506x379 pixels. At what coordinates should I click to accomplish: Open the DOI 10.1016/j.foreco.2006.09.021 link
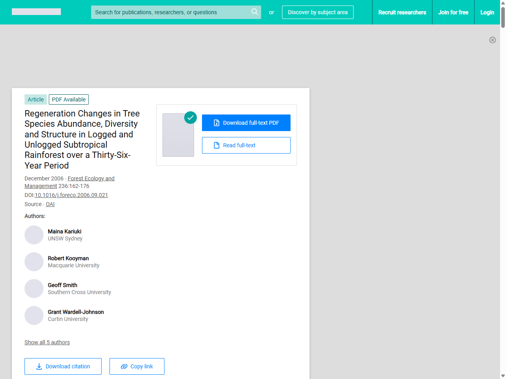tap(71, 195)
